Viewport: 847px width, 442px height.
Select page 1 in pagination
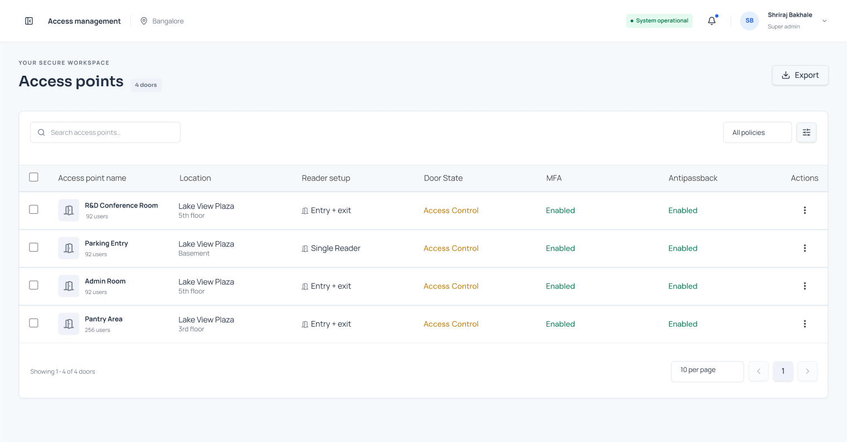[x=783, y=371]
